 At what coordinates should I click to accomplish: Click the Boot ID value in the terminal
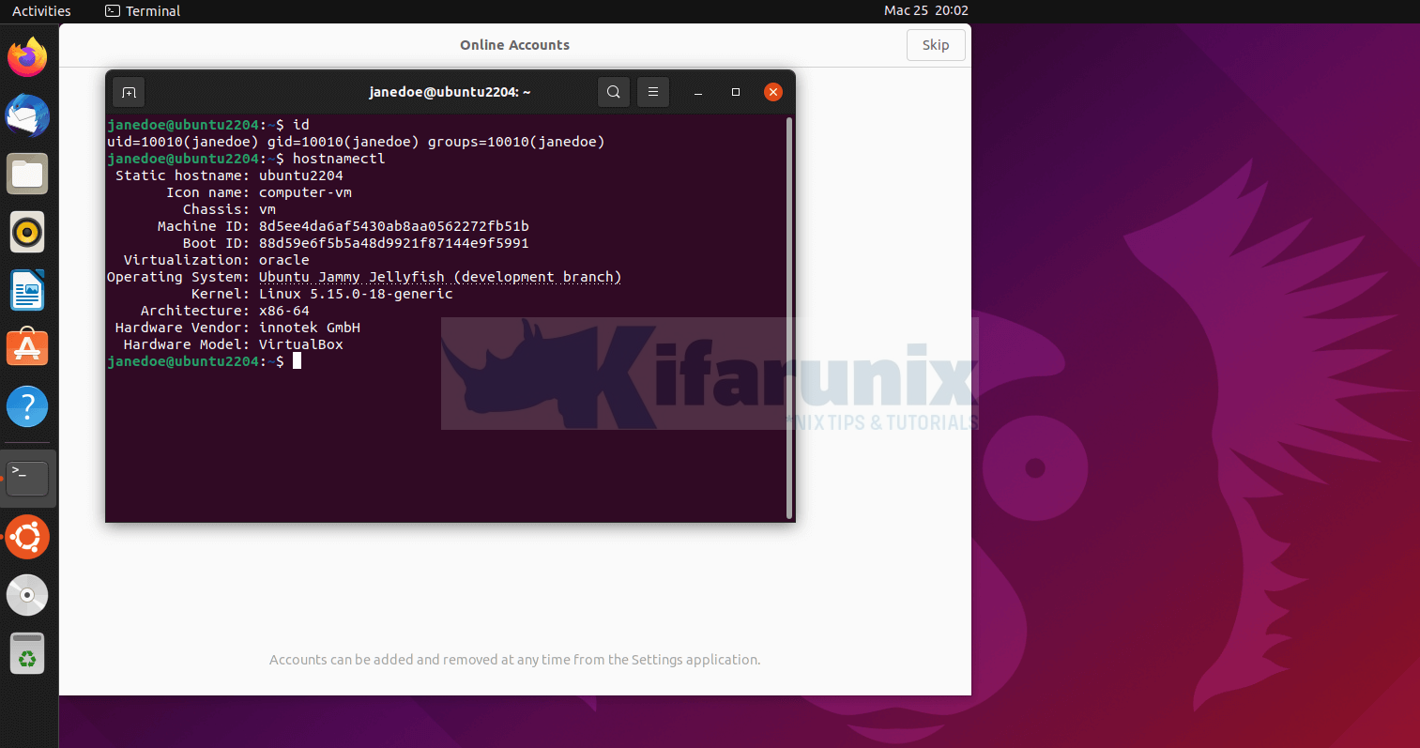[x=394, y=243]
